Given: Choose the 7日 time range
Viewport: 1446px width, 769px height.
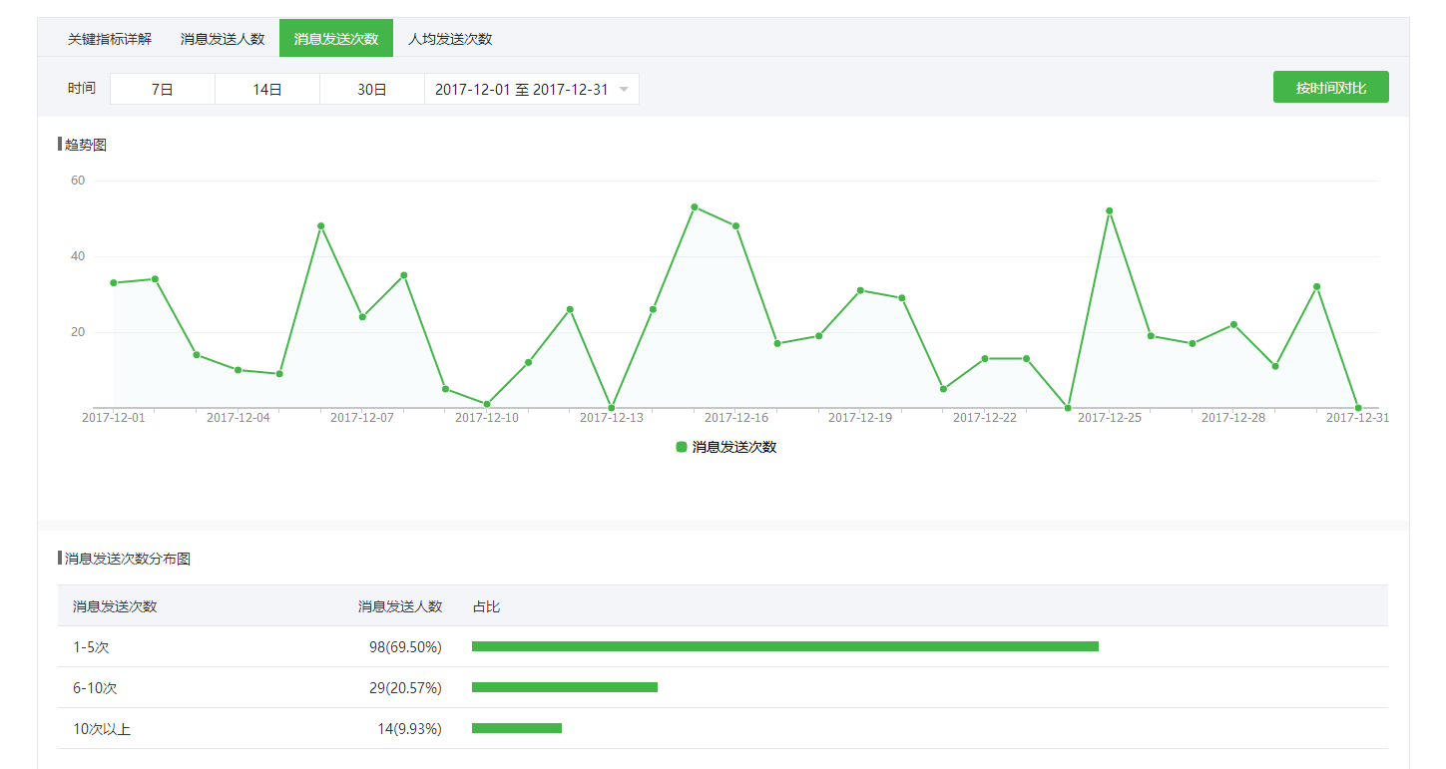Looking at the screenshot, I should (163, 89).
